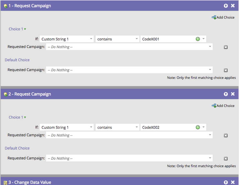Viewport: 239px width, 185px height.
Task: Click the CodeX001 value field
Action: [x=167, y=39]
